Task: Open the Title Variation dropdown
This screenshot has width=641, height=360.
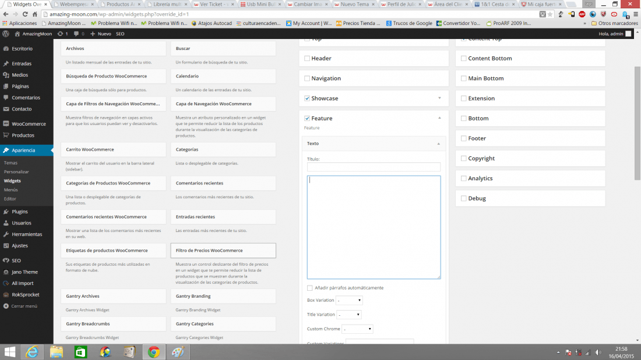Action: pyautogui.click(x=348, y=315)
